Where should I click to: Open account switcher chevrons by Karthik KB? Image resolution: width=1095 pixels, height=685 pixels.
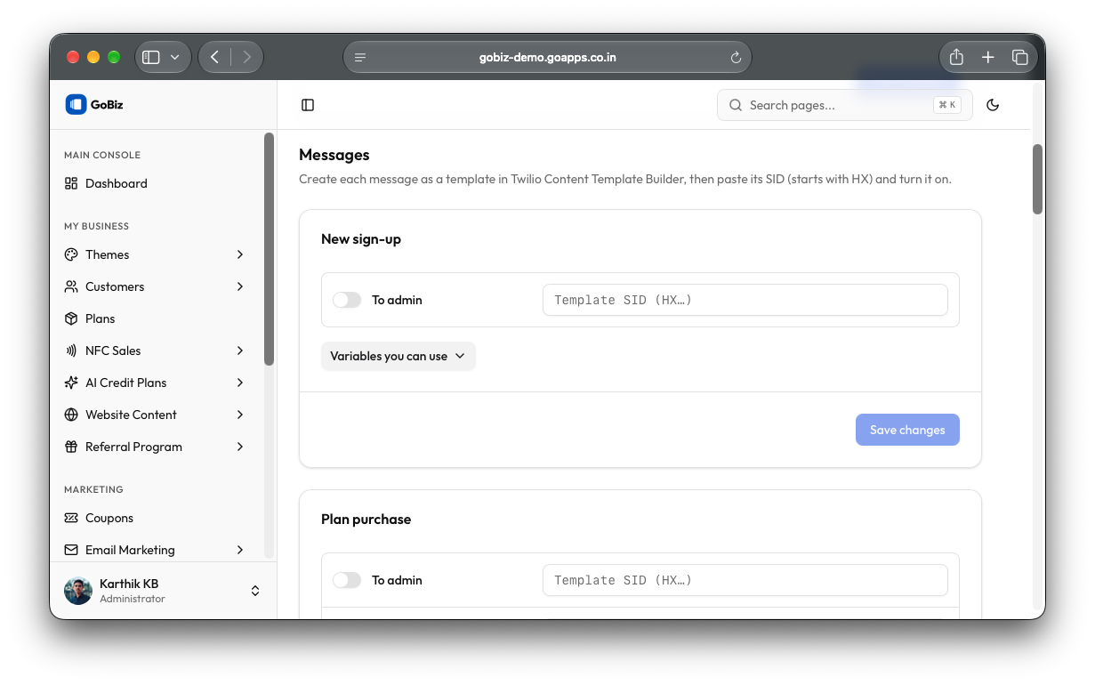pyautogui.click(x=255, y=591)
